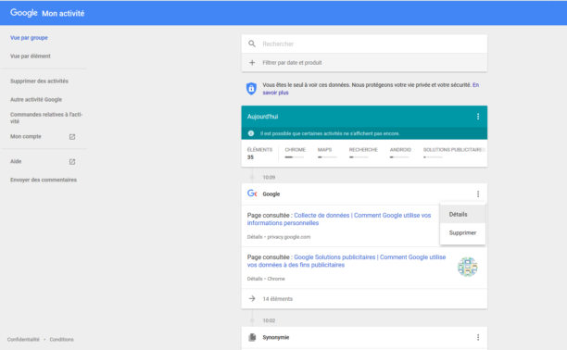Click the external link icon beside Aide
This screenshot has width=567, height=350.
coord(72,162)
